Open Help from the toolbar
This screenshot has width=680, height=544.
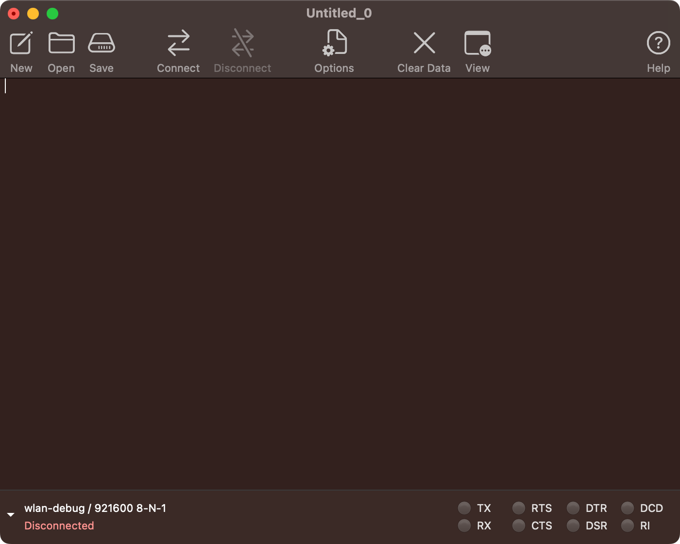point(659,43)
